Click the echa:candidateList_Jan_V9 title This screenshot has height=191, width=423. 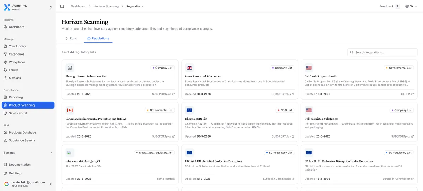[83, 161]
